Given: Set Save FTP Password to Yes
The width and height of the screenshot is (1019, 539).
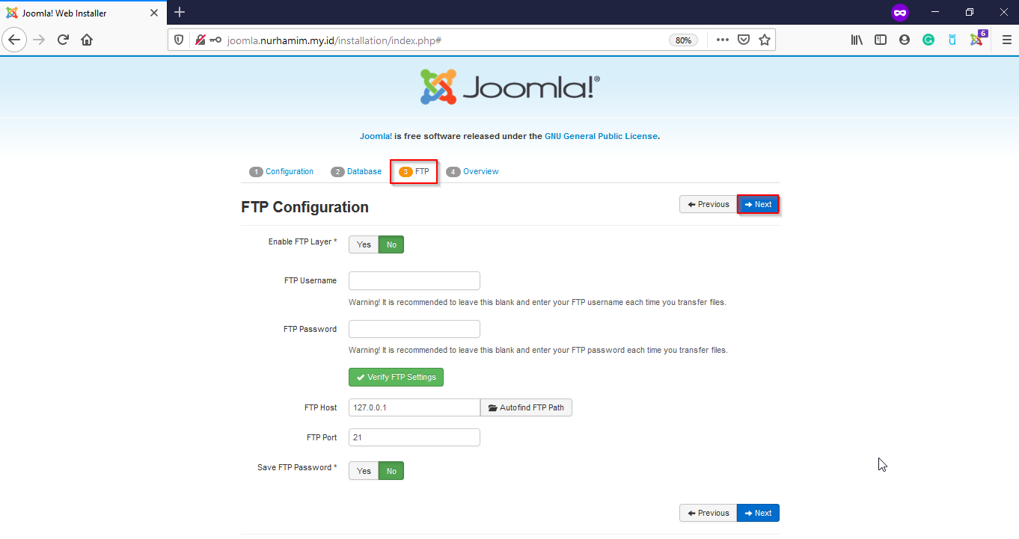Looking at the screenshot, I should click(x=364, y=471).
